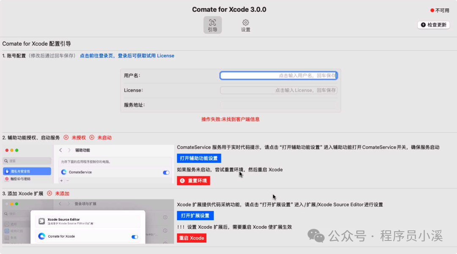Select the ComateService app icon in accessibility list
Viewport: 457px width, 254px height.
click(x=63, y=172)
